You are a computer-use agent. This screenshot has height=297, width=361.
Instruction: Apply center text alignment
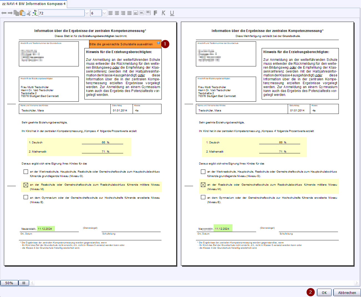pyautogui.click(x=117, y=13)
